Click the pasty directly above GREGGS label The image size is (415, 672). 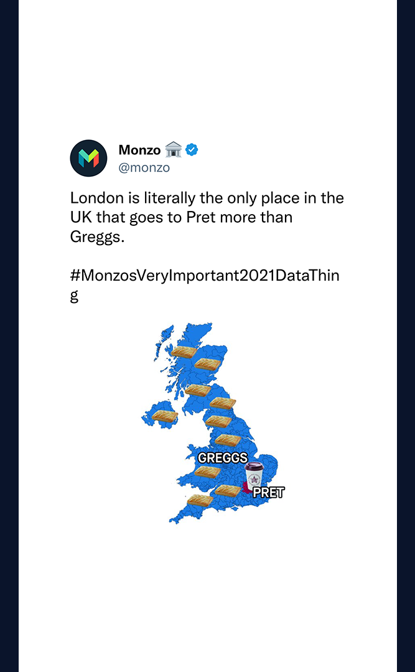tap(228, 440)
